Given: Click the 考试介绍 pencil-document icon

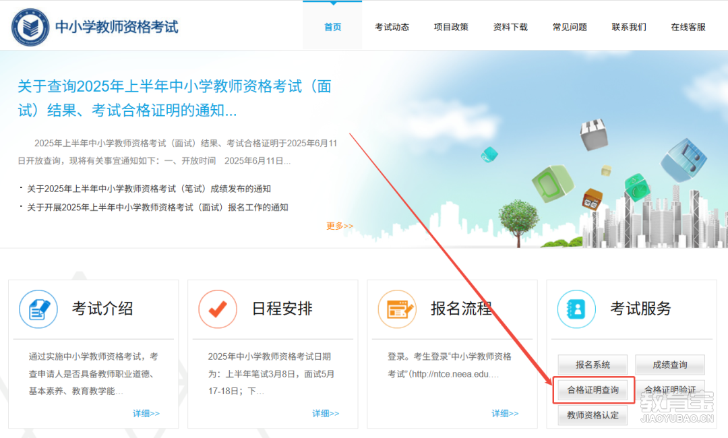Looking at the screenshot, I should click(38, 309).
